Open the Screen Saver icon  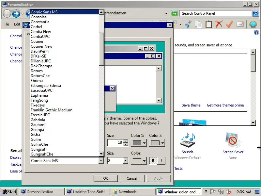pos(233,140)
